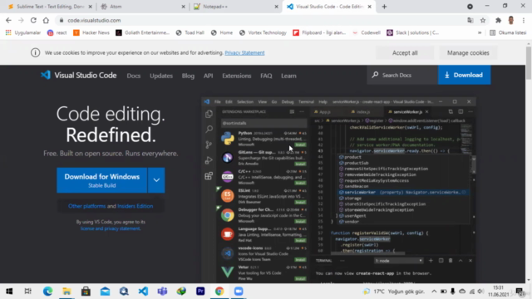Open Zoom from taskbar
The height and width of the screenshot is (299, 532).
coord(239,292)
